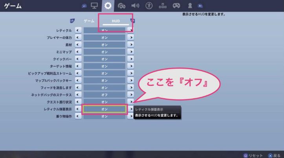Viewport: 284px width, 158px height.
Task: Click right arrow for レティクル
Action: (x=130, y=30)
